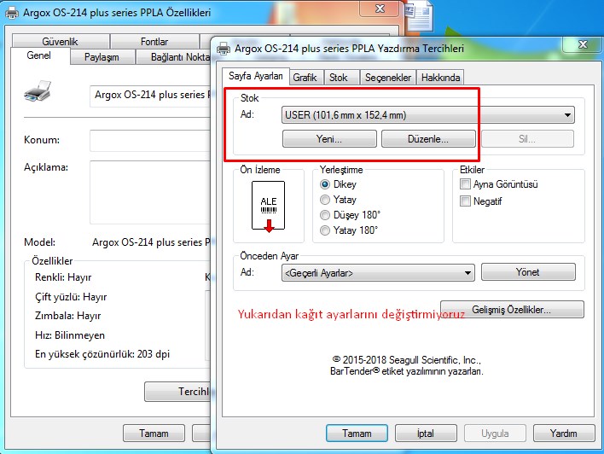
Task: Click the Yeni... stock button
Action: [x=329, y=139]
